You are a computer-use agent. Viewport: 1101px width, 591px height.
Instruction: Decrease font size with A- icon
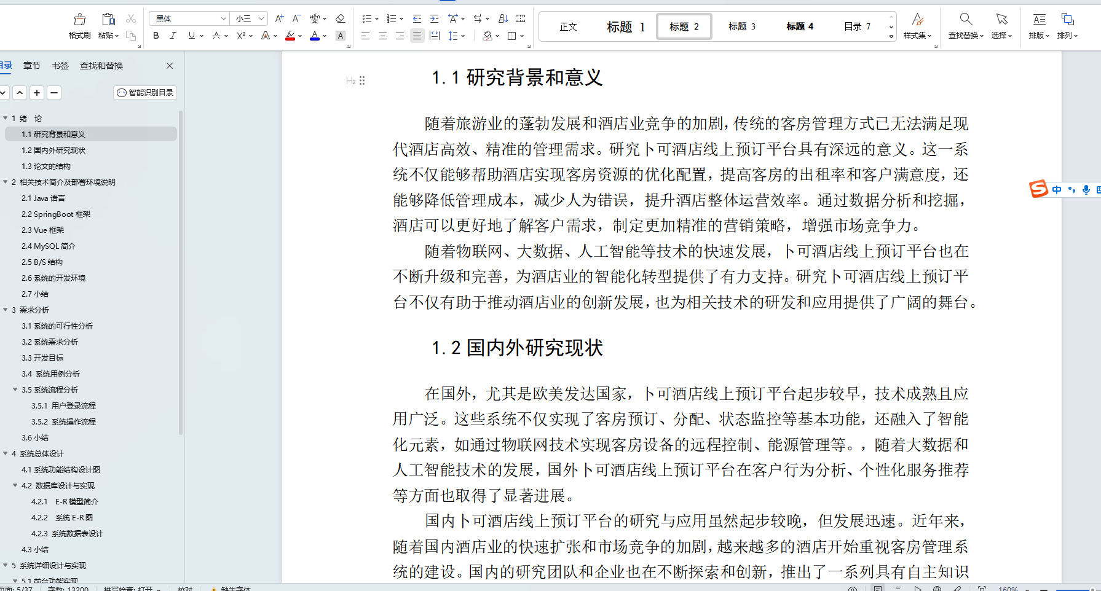pyautogui.click(x=296, y=19)
